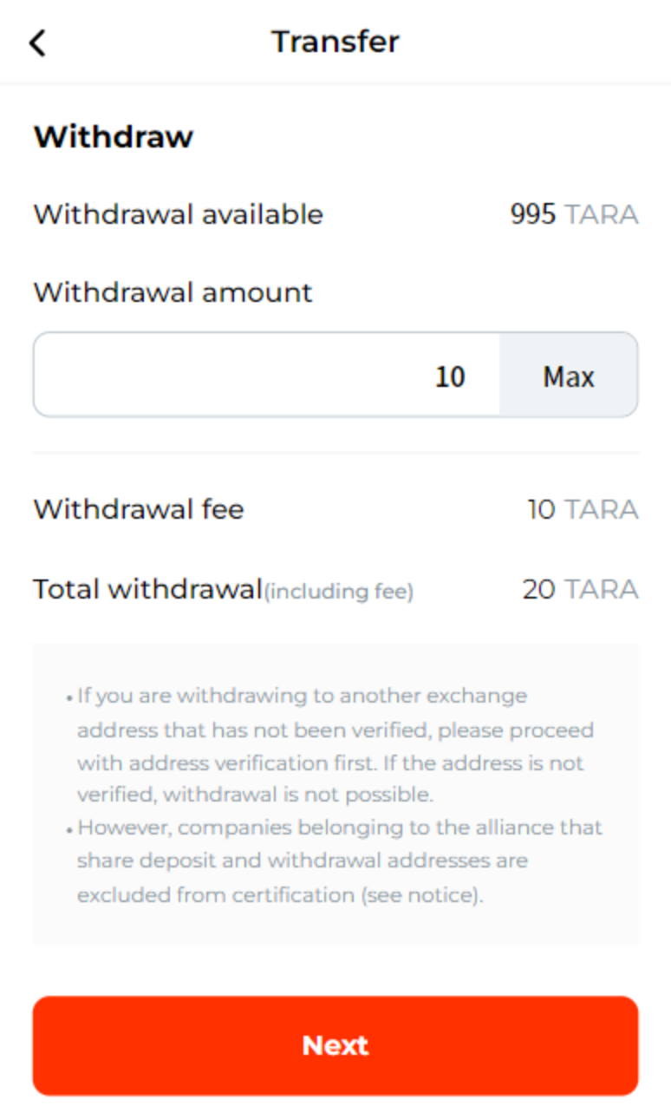Click the Total withdrawal label
The height and width of the screenshot is (1119, 671).
(147, 590)
